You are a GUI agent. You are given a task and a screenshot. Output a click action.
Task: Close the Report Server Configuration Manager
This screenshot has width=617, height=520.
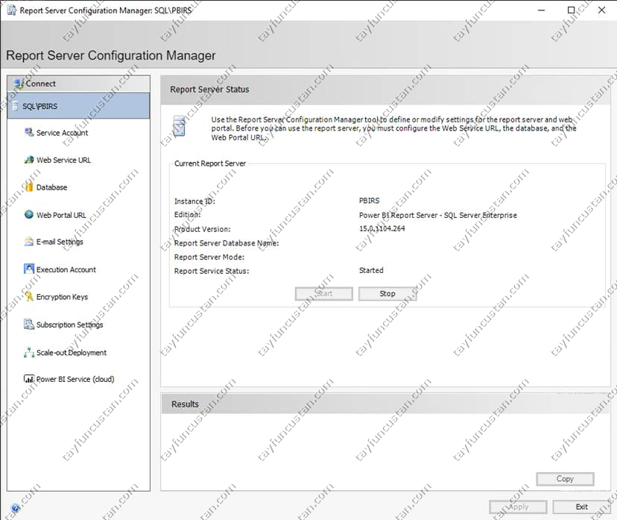click(601, 10)
